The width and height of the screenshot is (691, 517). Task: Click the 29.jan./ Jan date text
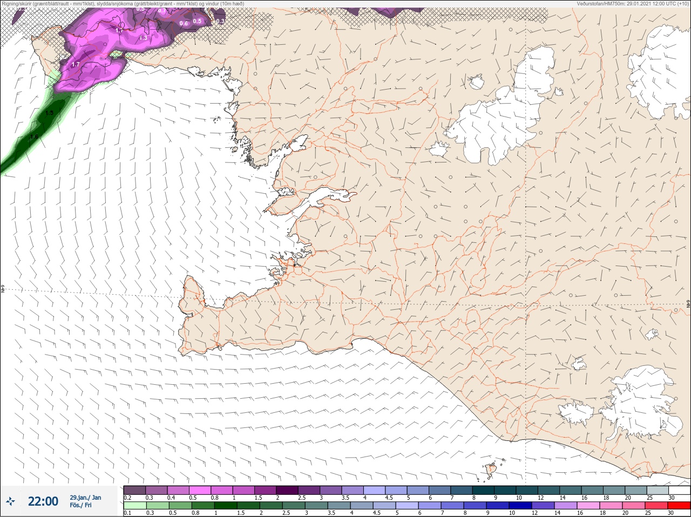click(85, 498)
